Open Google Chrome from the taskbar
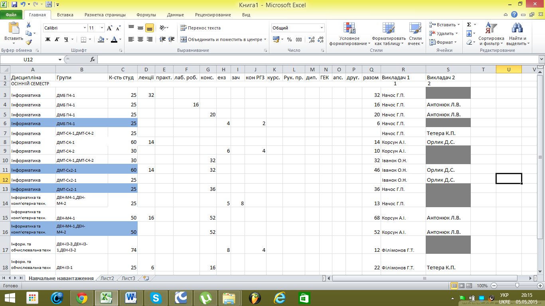This screenshot has width=545, height=306. pos(82,298)
